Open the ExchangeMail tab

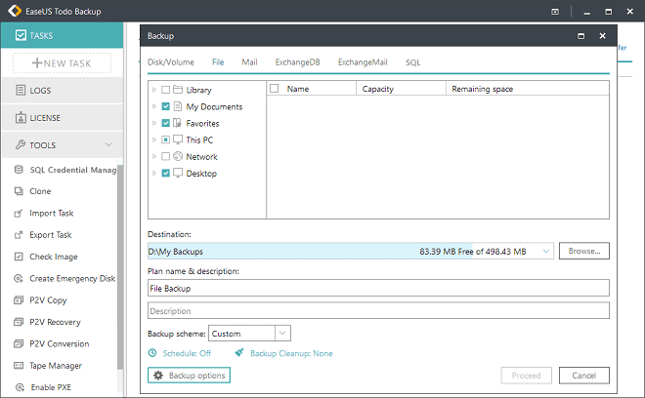[x=363, y=62]
